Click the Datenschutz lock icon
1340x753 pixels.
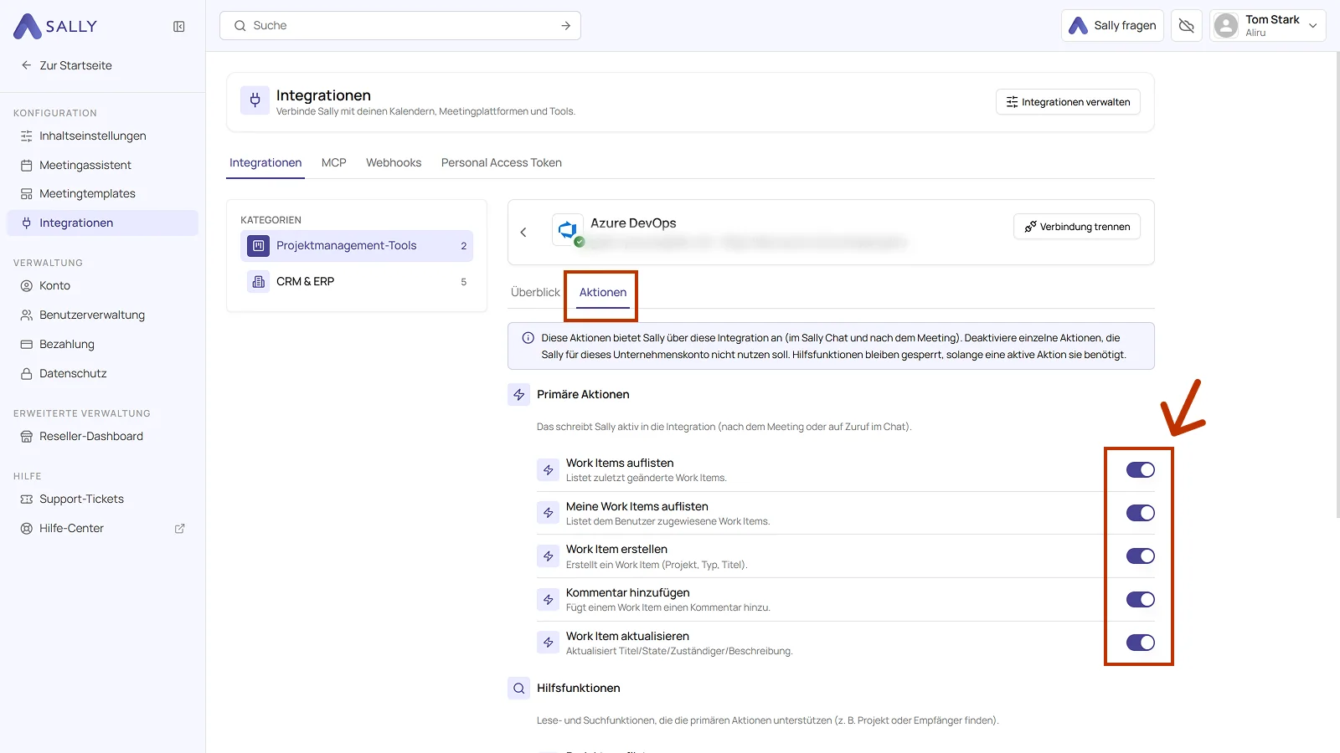[27, 373]
